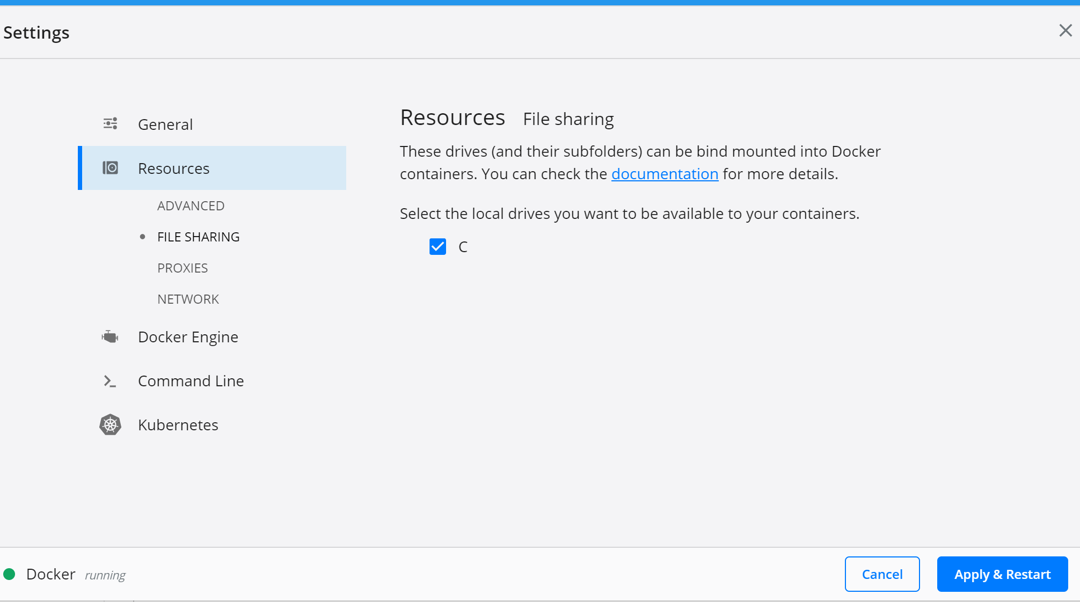Image resolution: width=1080 pixels, height=602 pixels.
Task: Navigate to Docker Engine settings
Action: 188,336
